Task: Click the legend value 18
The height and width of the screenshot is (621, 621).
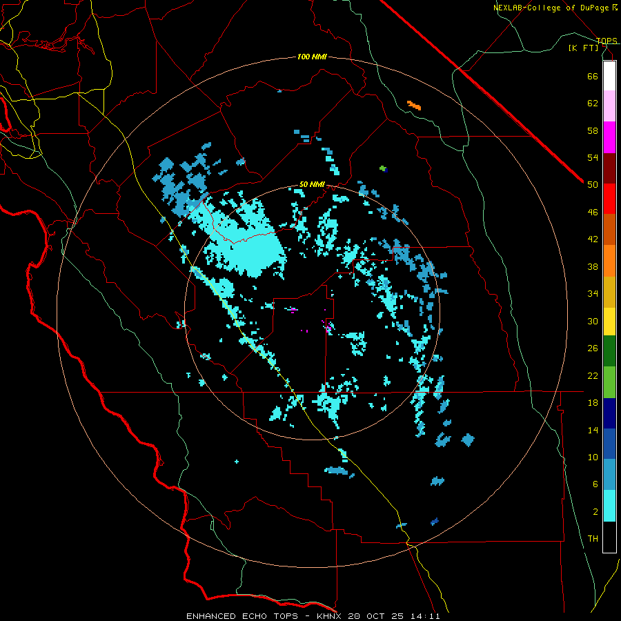Action: [x=593, y=403]
